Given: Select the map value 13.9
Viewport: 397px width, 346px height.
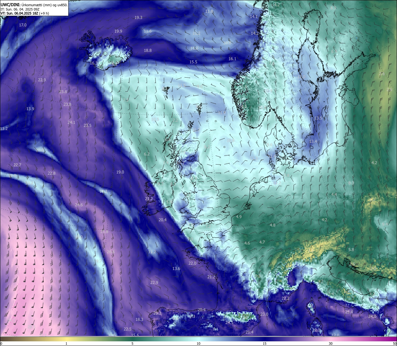Looking at the screenshot, I should point(30,109).
